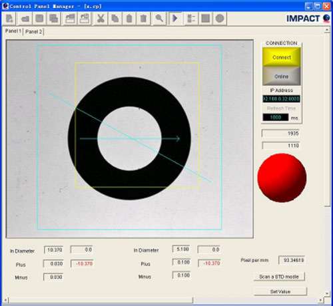Toggle the Online button

(x=282, y=76)
